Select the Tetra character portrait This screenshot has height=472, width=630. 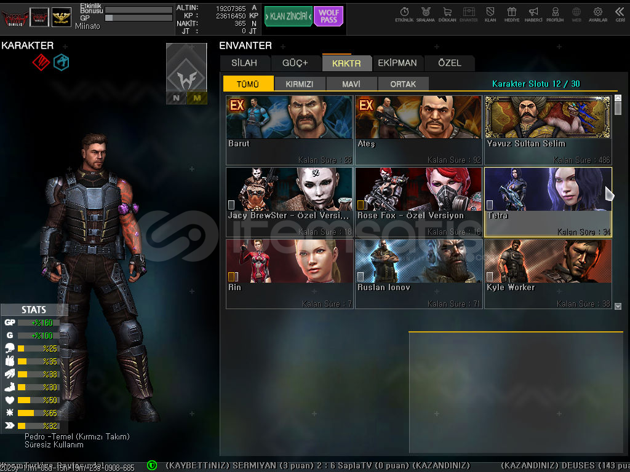[548, 189]
